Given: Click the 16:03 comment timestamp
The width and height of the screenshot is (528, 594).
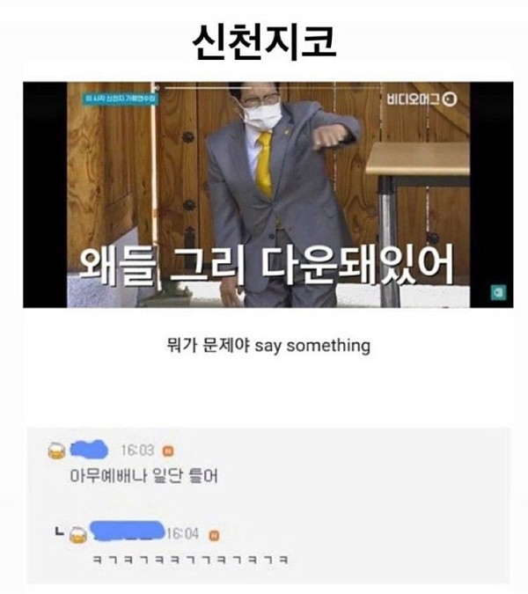Looking at the screenshot, I should click(137, 451).
